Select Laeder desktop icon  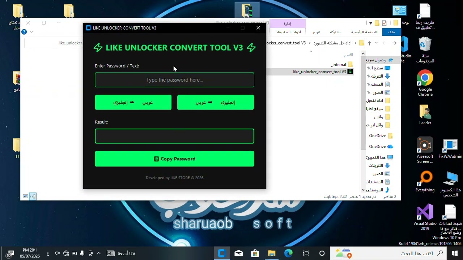click(x=425, y=115)
